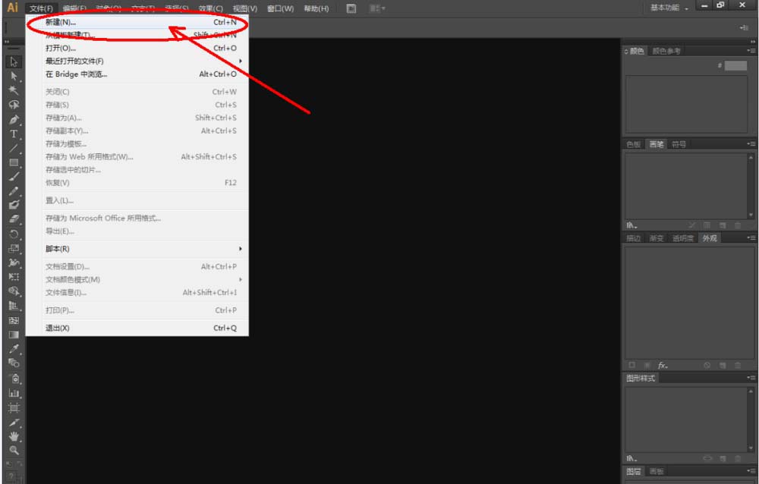This screenshot has width=759, height=484.
Task: Select the Column Graph tool
Action: point(14,393)
